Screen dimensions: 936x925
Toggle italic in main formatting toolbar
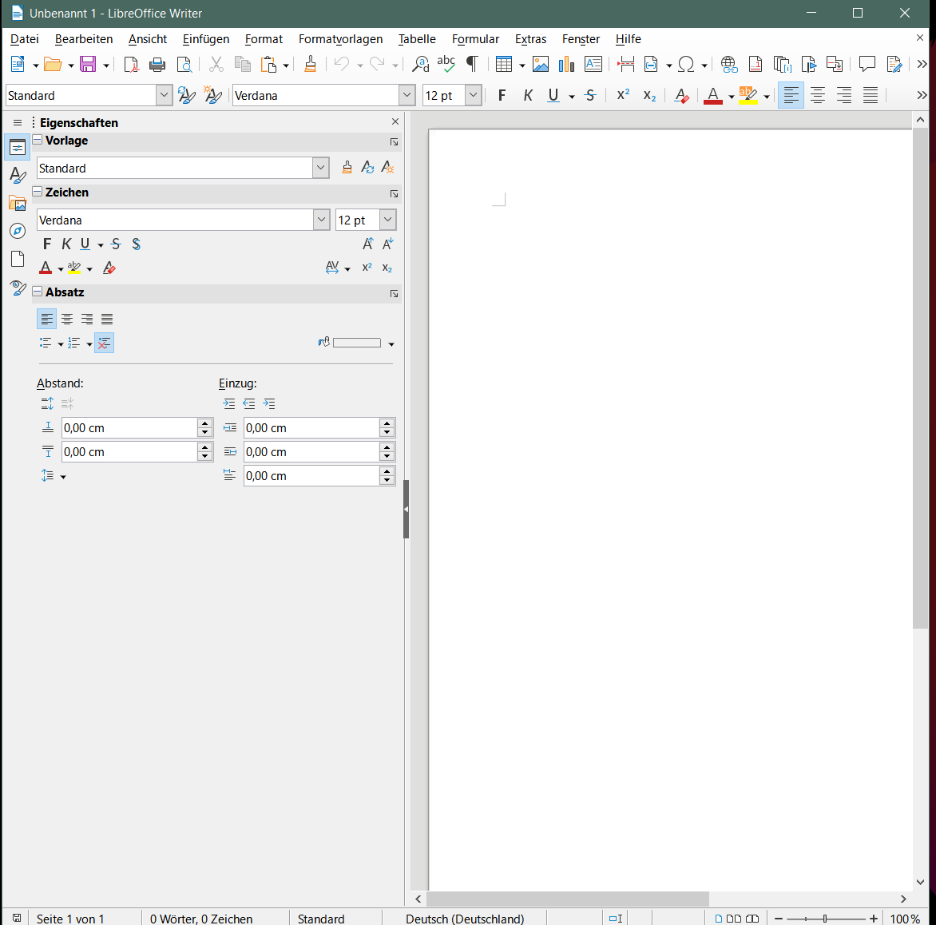click(x=528, y=96)
